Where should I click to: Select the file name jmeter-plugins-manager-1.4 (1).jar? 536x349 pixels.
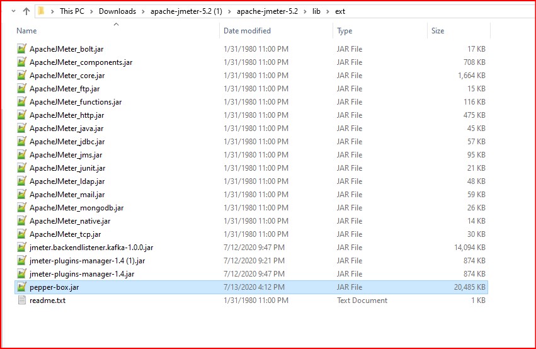[x=87, y=261]
